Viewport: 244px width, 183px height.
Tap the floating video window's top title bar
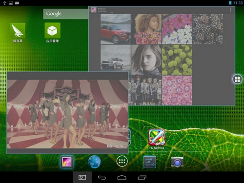[67, 76]
